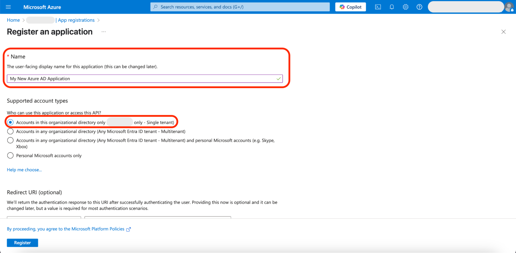Open the App registrations breadcrumb

point(76,20)
